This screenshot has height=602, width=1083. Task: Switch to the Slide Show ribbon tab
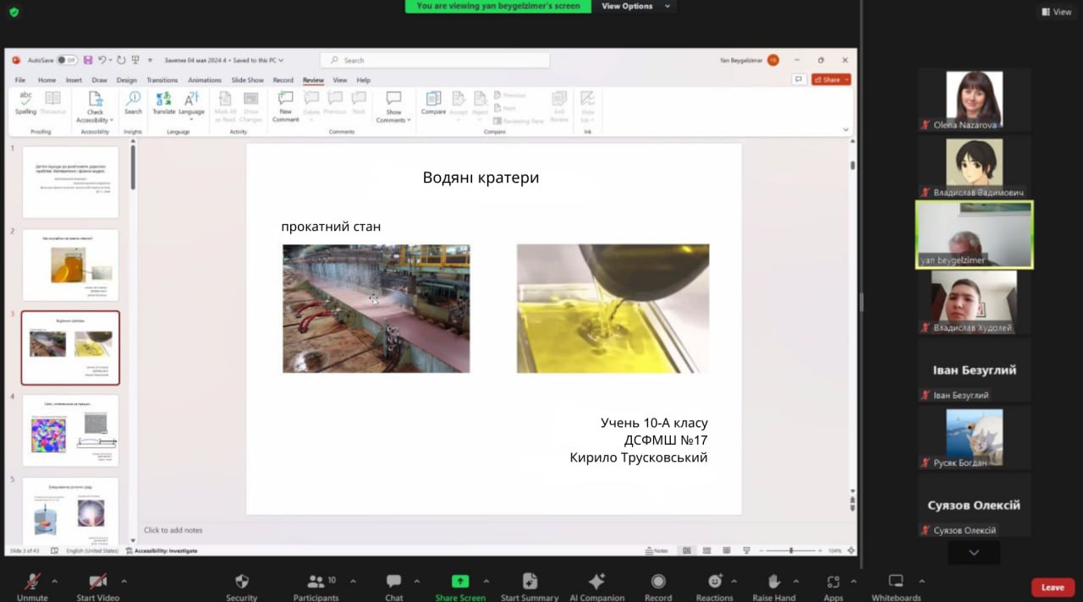pos(248,80)
